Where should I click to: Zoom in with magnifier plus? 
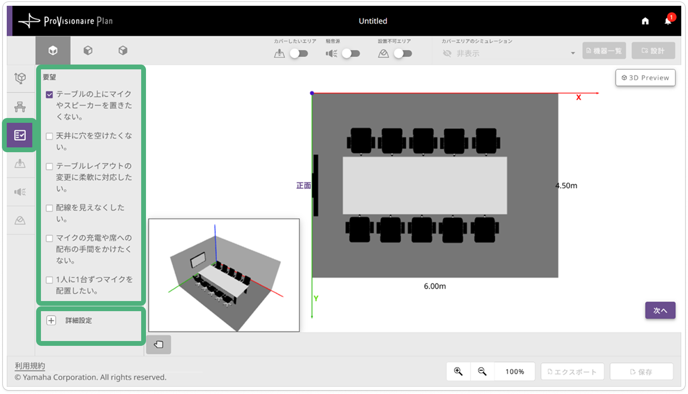tap(458, 371)
